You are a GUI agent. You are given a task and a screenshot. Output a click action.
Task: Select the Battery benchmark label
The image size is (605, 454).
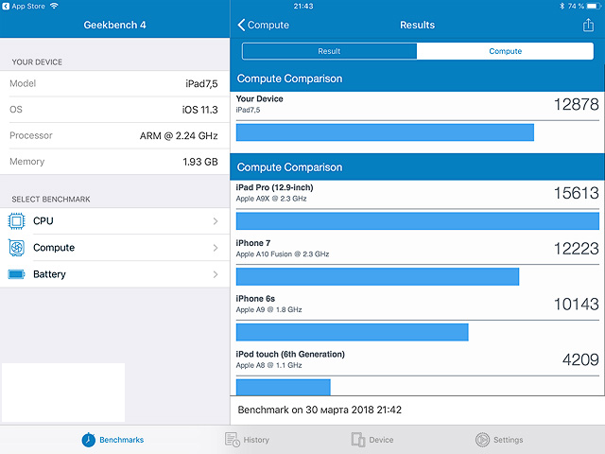pyautogui.click(x=49, y=274)
